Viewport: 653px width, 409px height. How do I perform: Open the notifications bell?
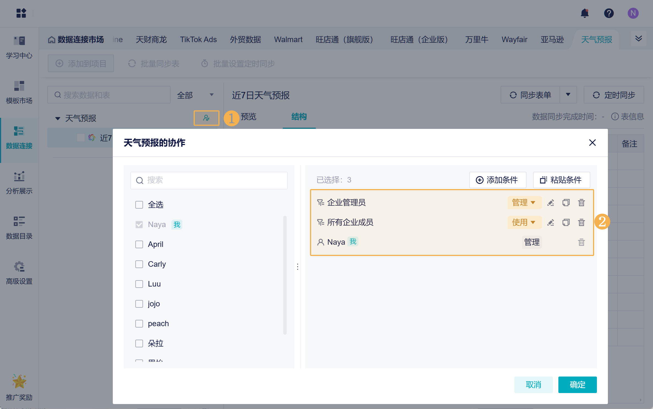(585, 13)
